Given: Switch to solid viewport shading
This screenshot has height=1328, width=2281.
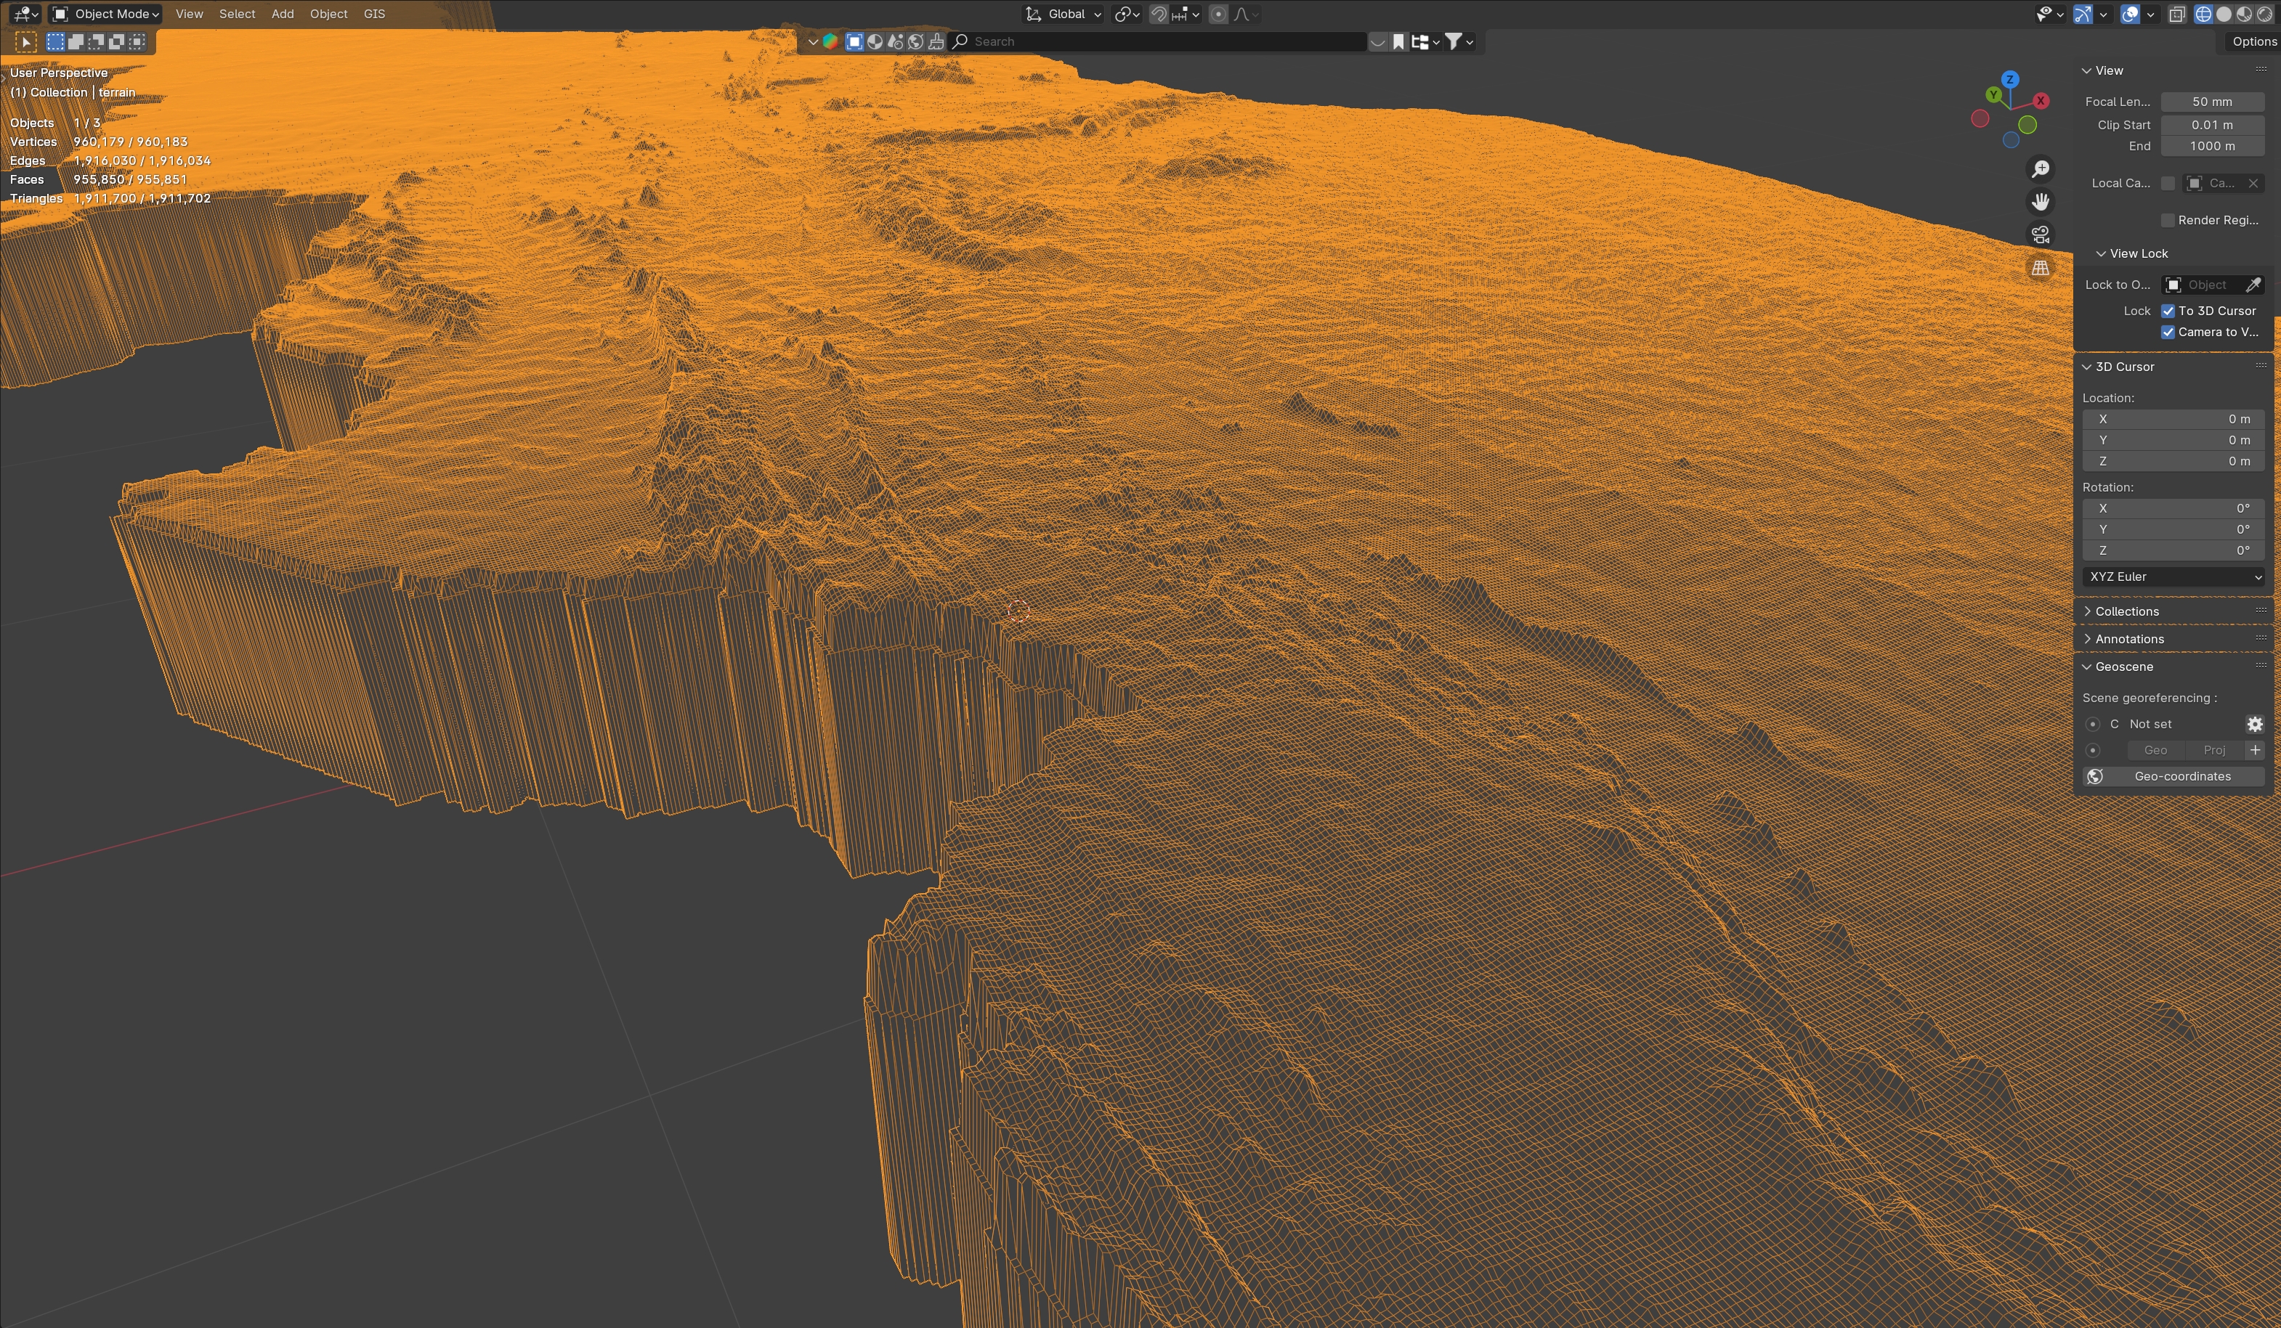Looking at the screenshot, I should (2224, 15).
